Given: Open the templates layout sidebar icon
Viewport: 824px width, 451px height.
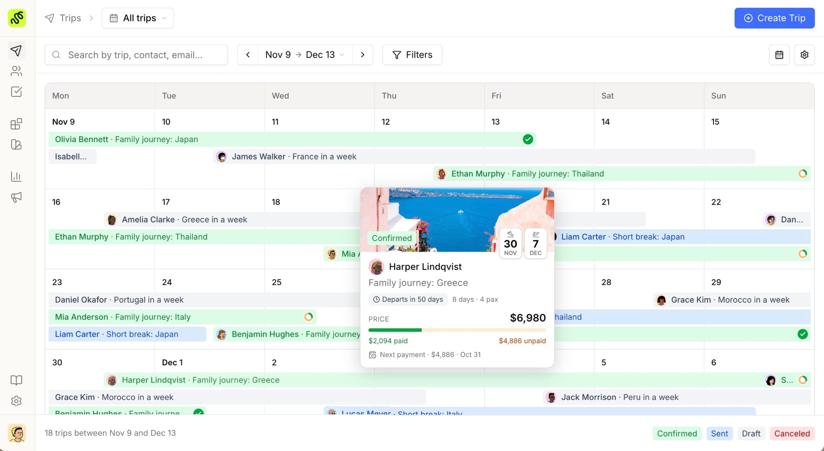Looking at the screenshot, I should [16, 145].
